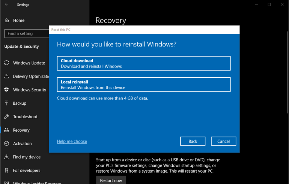
Task: Open Windows Security settings
Action: coord(30,90)
